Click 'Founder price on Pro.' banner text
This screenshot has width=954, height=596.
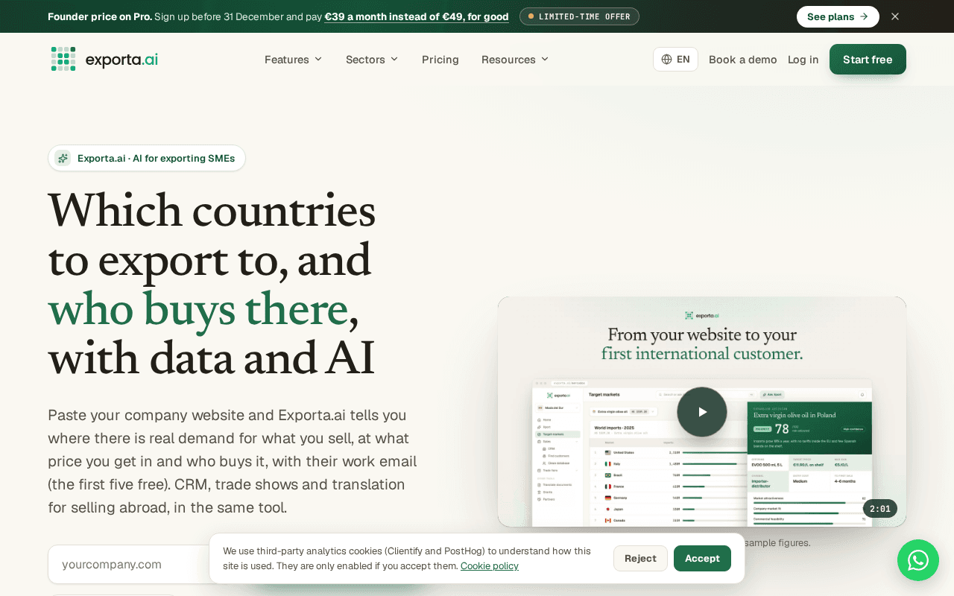(99, 16)
